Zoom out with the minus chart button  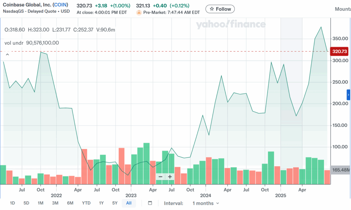point(160,177)
